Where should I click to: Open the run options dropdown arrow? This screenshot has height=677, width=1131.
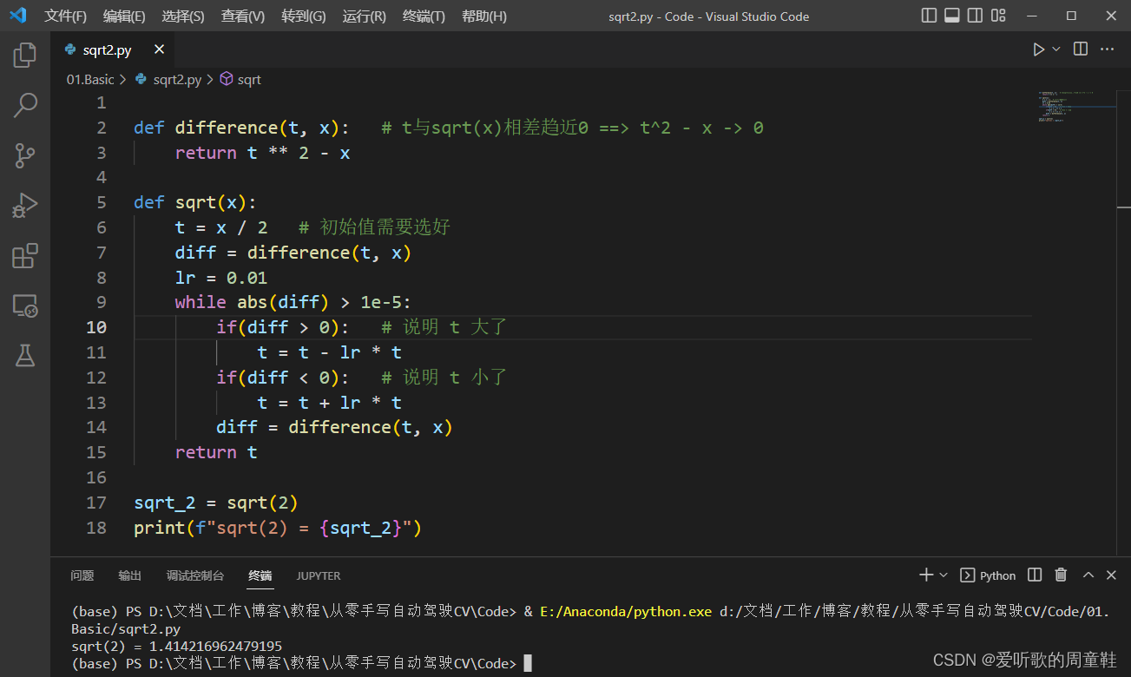[1056, 49]
